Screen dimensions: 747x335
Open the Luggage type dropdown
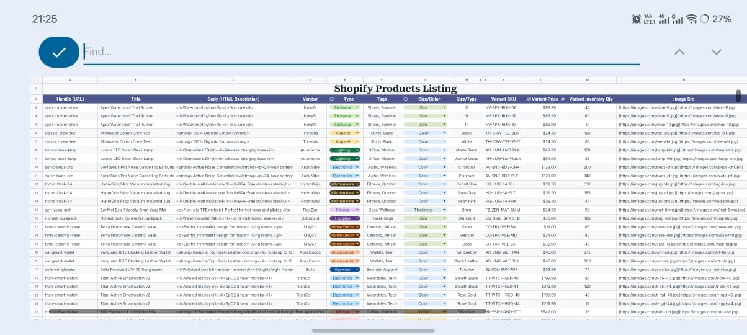[x=345, y=218]
